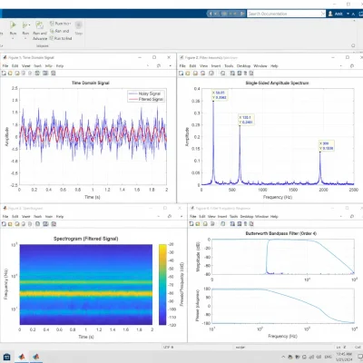Insert a legend using Figure 2 toolbar
This screenshot has height=363, width=363.
tap(240, 73)
